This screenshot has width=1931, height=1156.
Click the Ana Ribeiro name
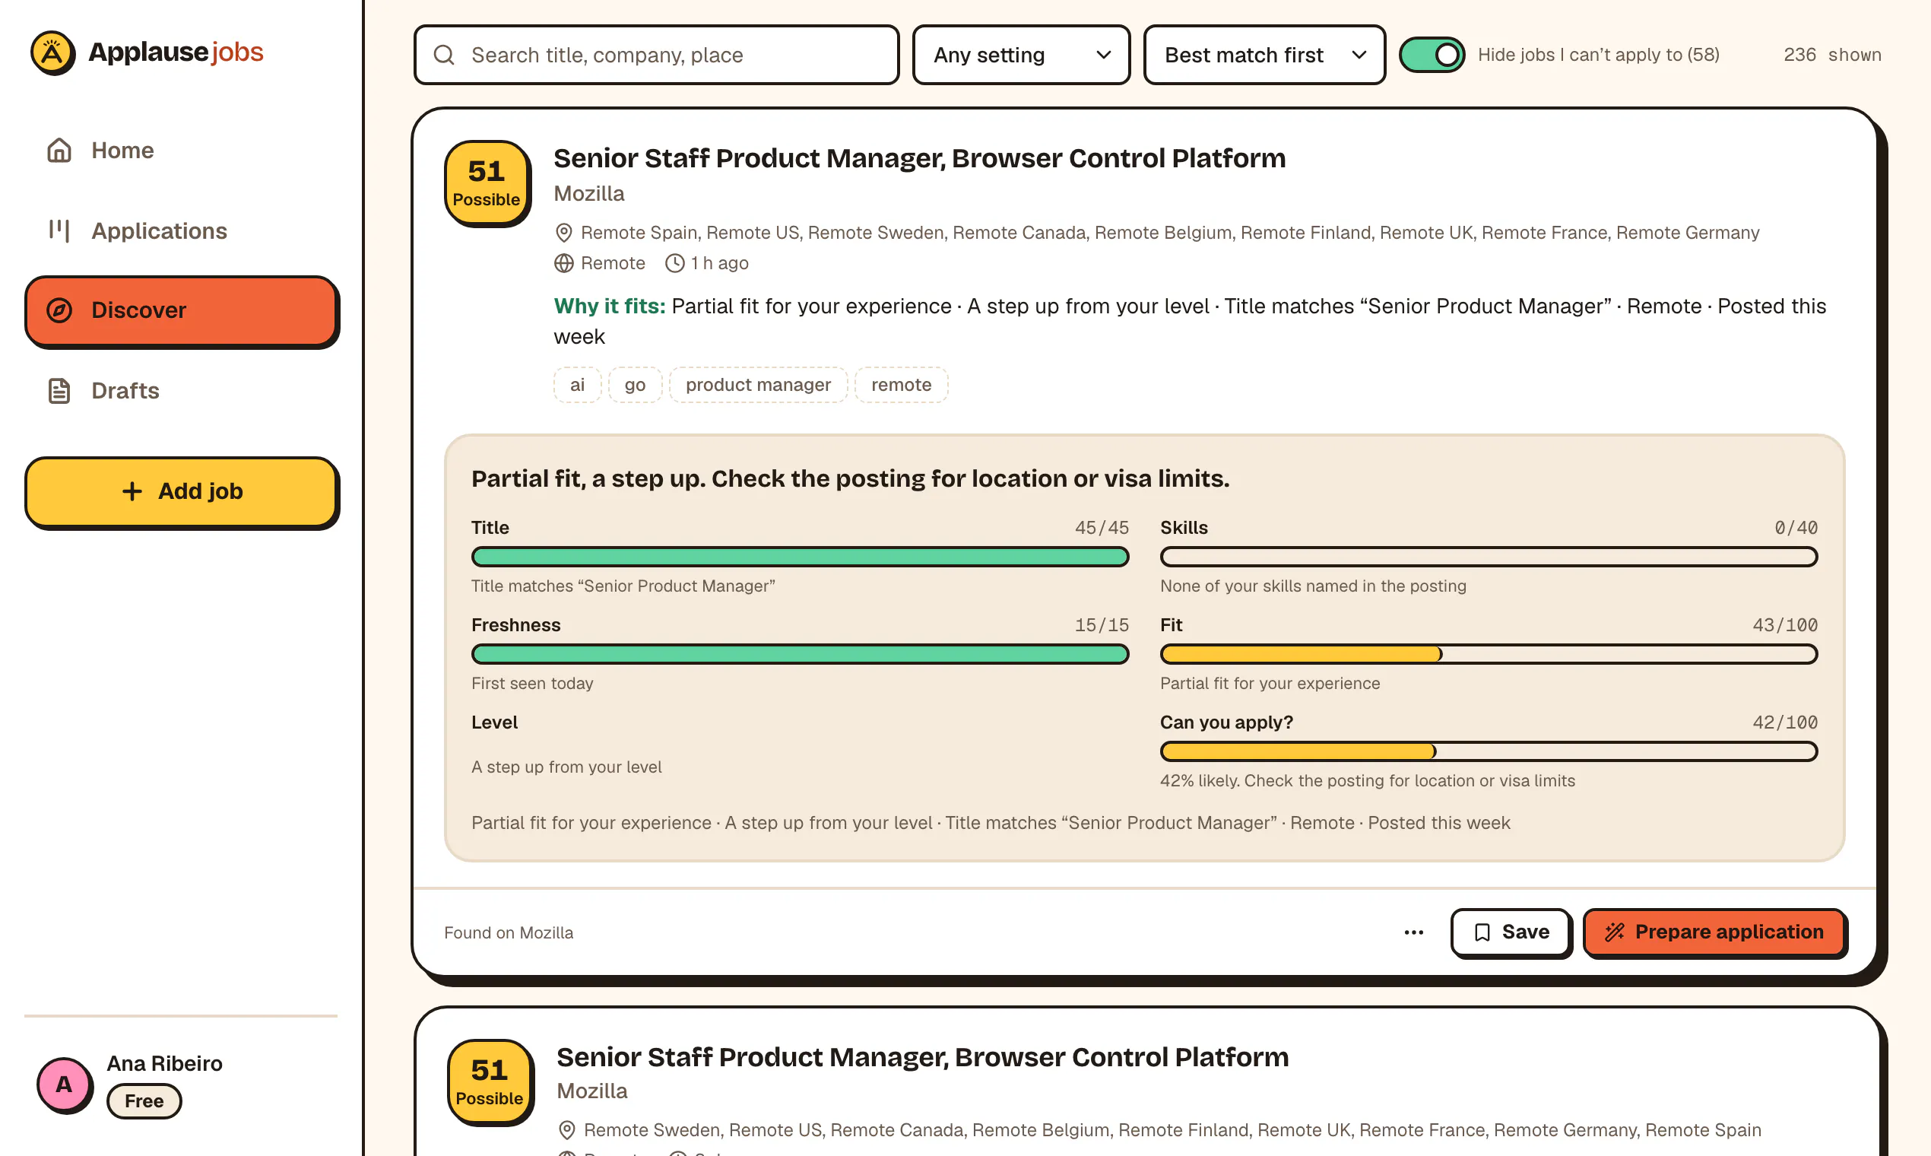tap(164, 1063)
